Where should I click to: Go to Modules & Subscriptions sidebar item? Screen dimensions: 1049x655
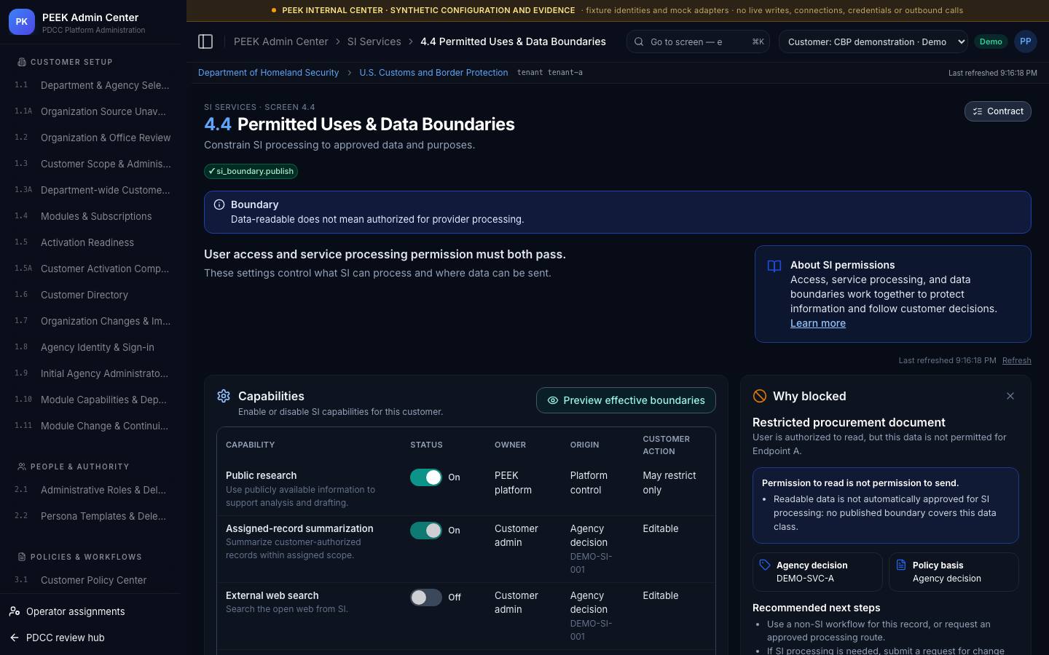(x=93, y=216)
